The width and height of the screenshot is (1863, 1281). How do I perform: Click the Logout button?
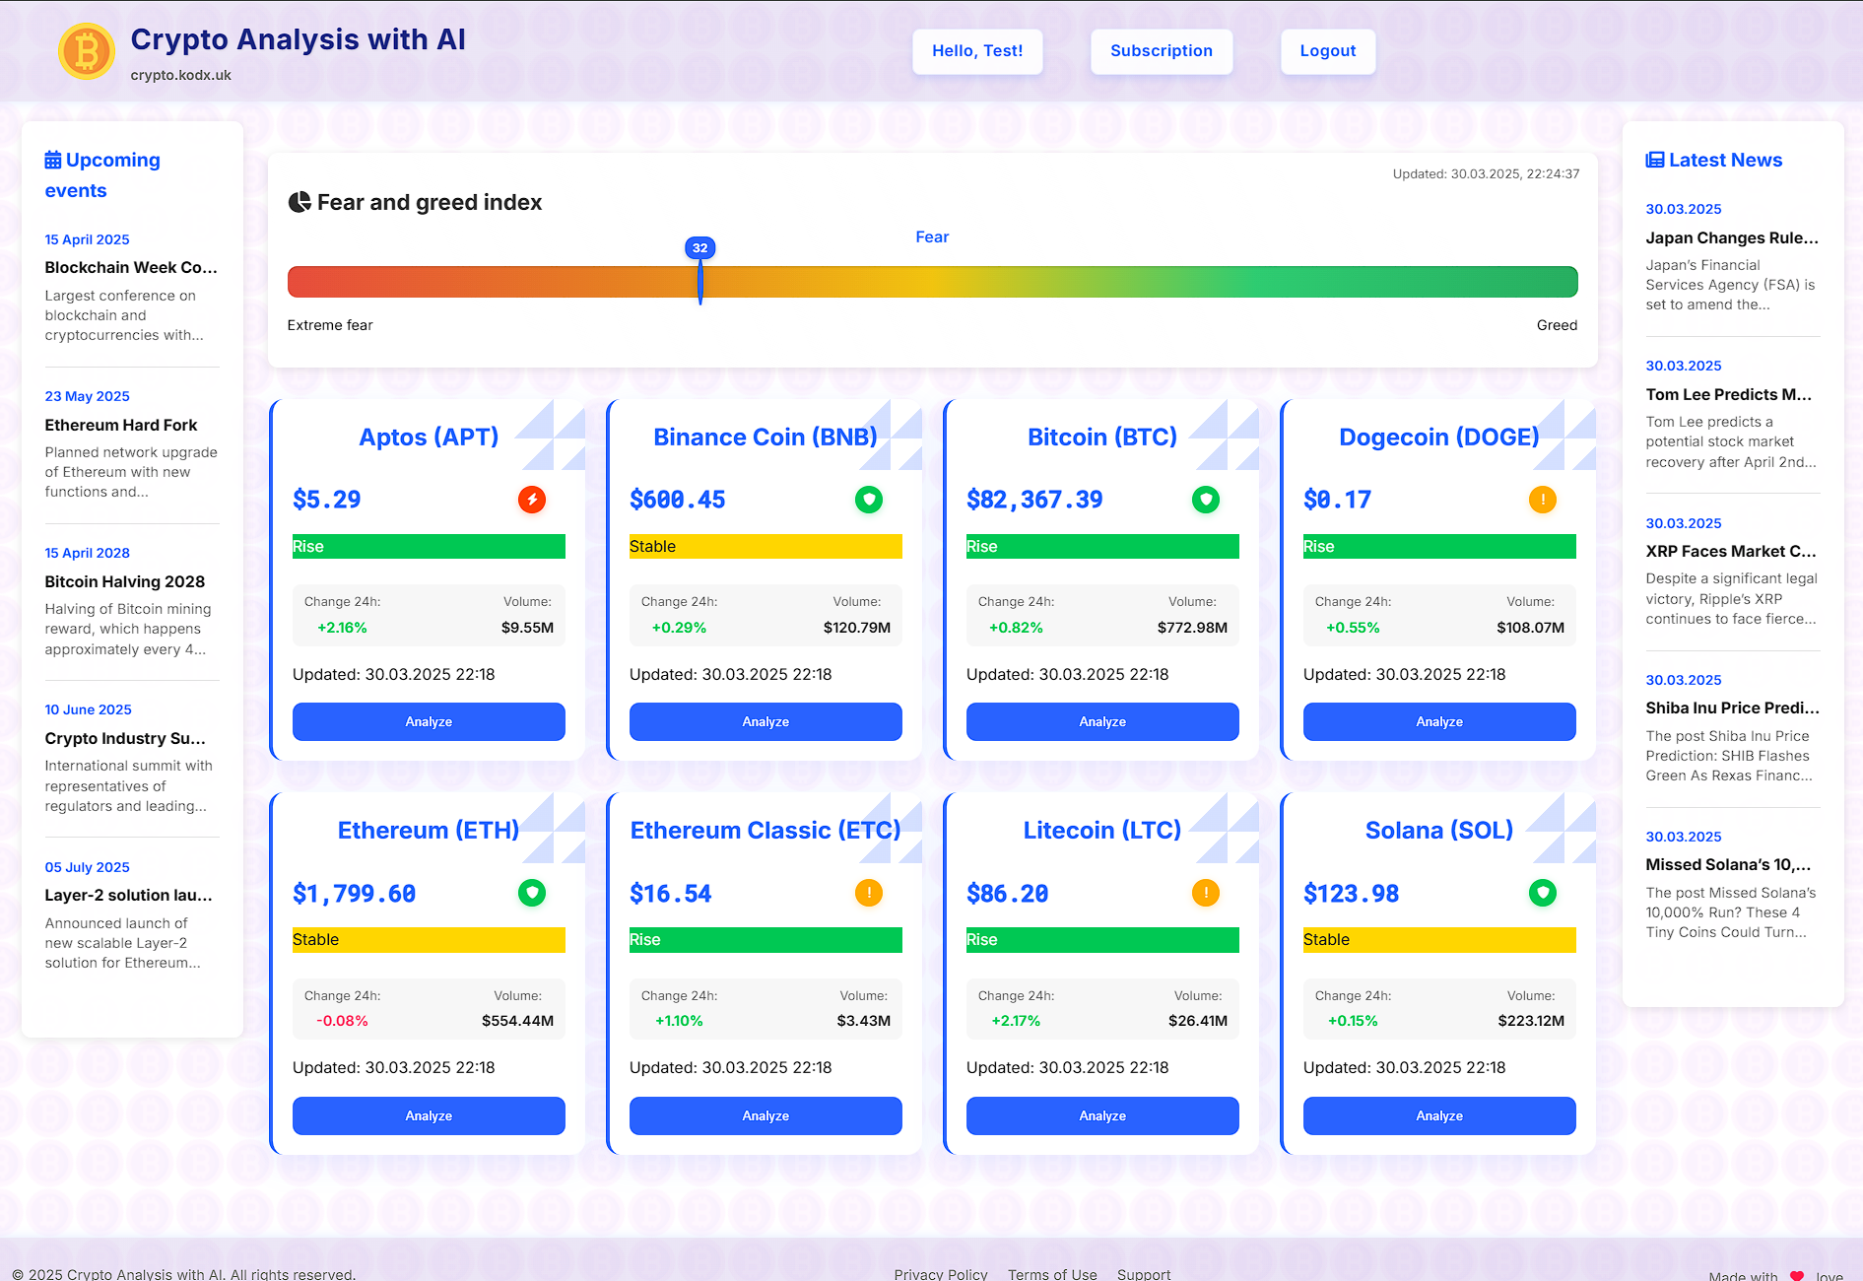tap(1328, 51)
